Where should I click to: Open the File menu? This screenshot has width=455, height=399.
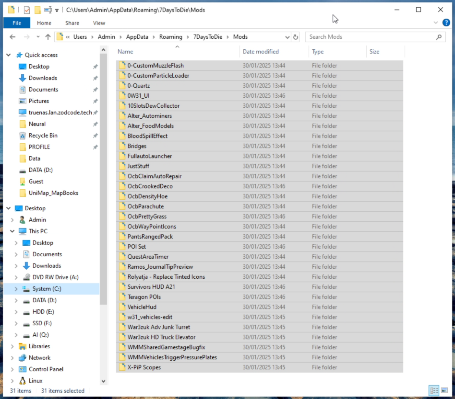[x=16, y=23]
